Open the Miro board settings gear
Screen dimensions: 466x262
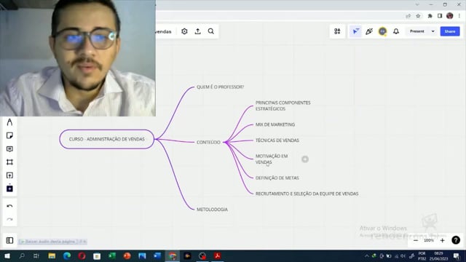[x=184, y=31]
